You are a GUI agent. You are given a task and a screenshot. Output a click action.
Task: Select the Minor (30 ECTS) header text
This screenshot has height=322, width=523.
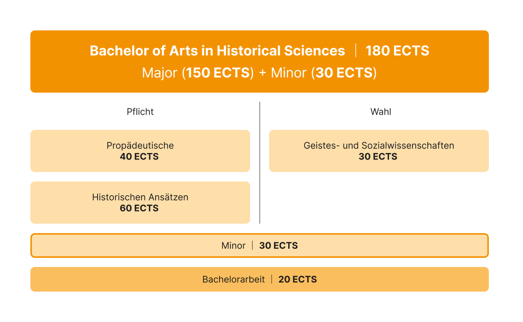324,73
